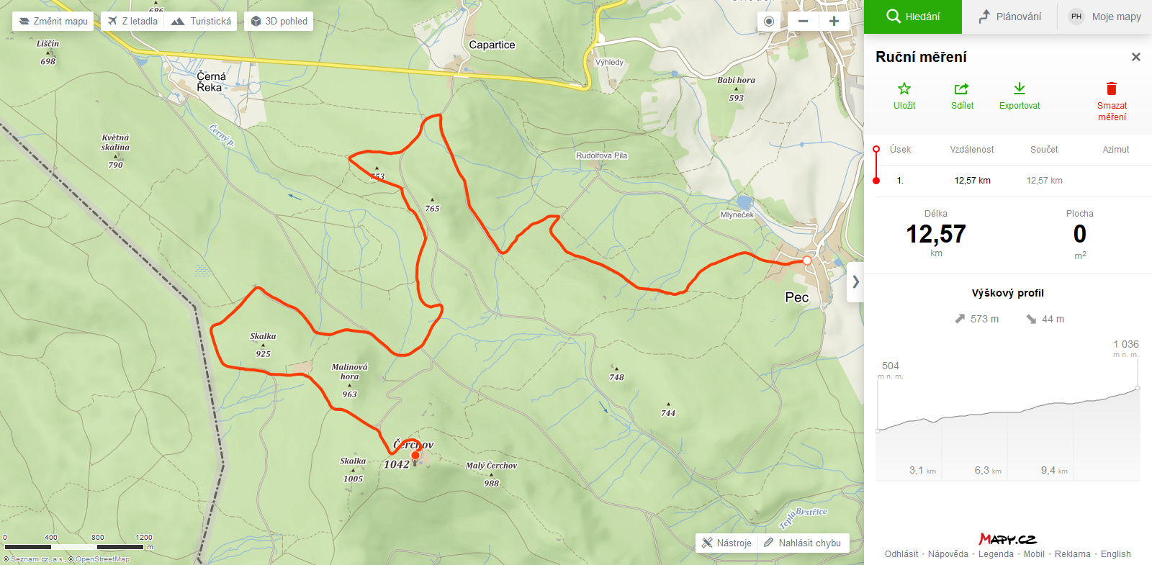Close the Ruční měření panel

[x=1136, y=57]
